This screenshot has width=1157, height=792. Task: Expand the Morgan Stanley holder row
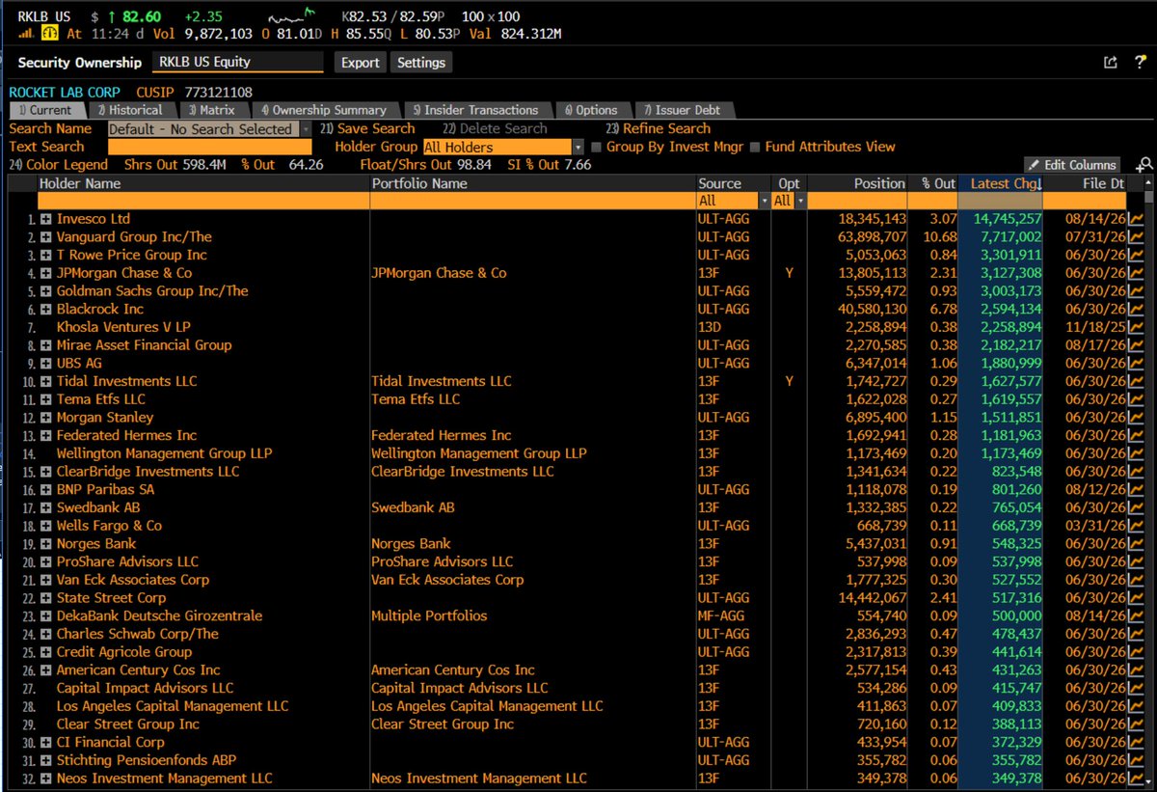point(45,418)
